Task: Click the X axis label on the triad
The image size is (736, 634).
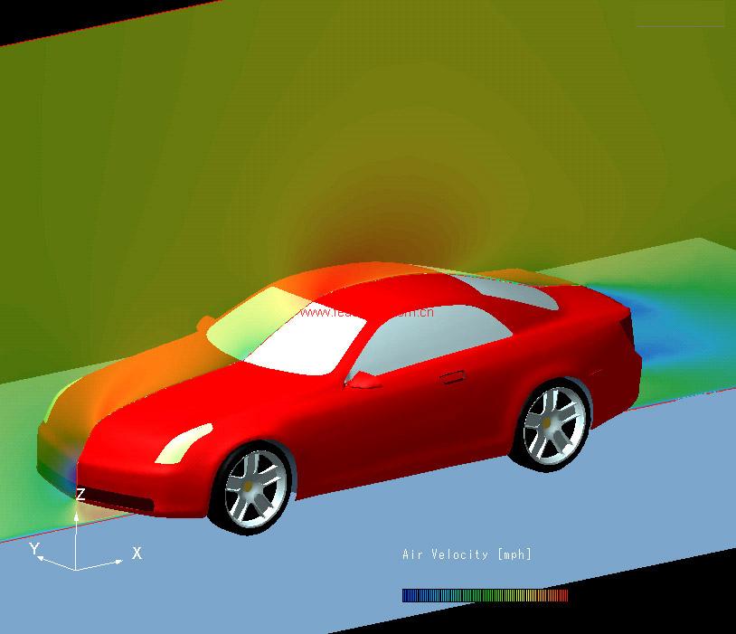Action: pos(137,553)
